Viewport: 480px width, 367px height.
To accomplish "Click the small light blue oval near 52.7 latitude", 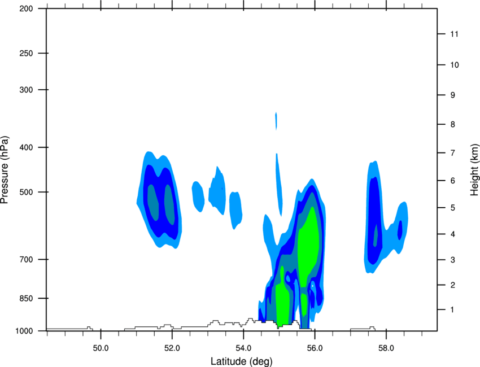I will pyautogui.click(x=198, y=197).
